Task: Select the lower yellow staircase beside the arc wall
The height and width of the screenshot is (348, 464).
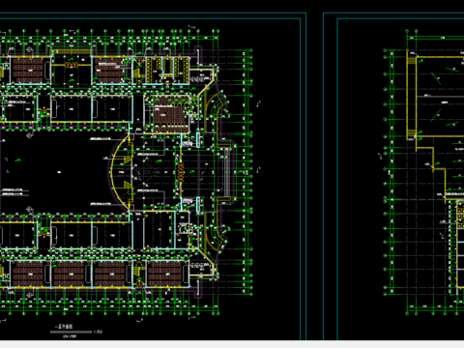Action: [x=128, y=187]
